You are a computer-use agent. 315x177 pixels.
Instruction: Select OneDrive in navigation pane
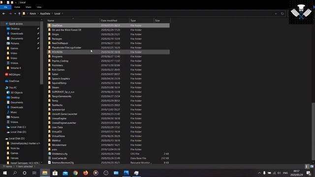point(14,81)
